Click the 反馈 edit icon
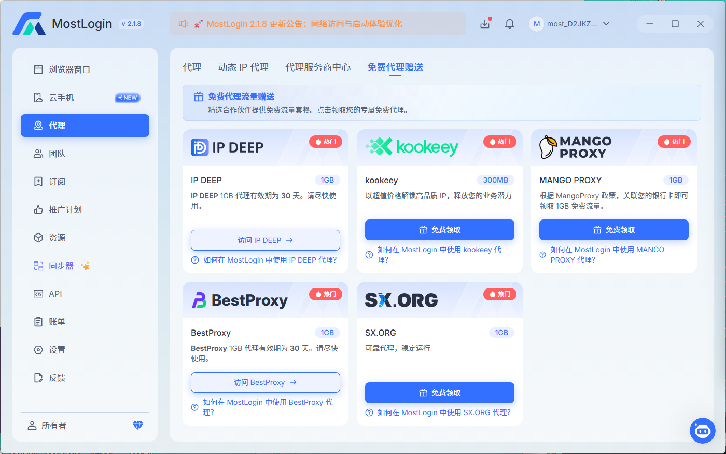 pos(38,378)
